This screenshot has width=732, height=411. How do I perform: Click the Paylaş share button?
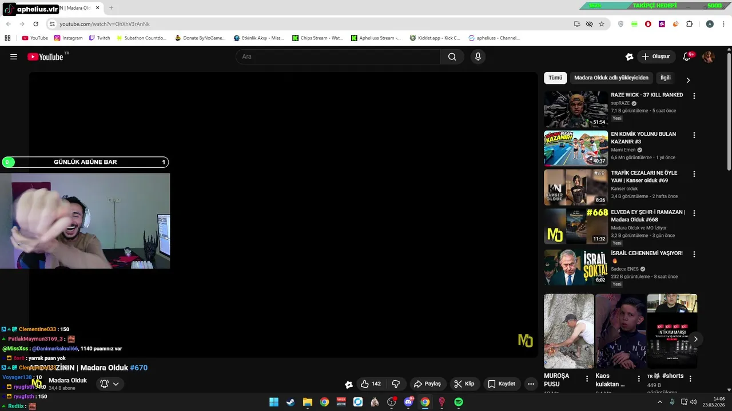pos(427,384)
